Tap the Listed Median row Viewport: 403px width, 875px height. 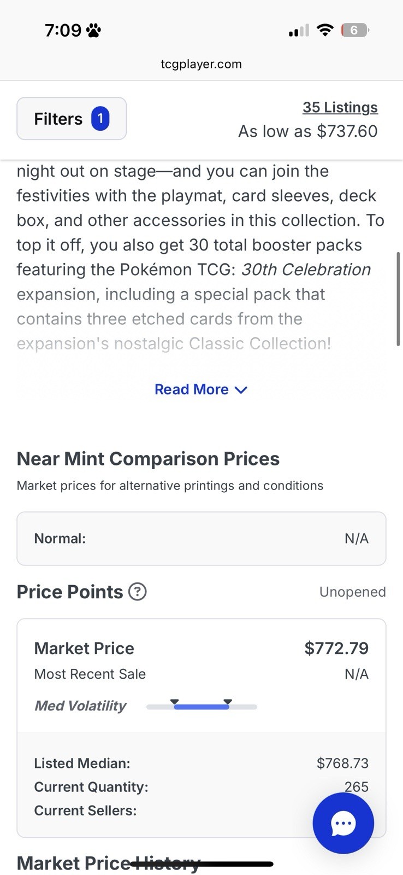201,763
